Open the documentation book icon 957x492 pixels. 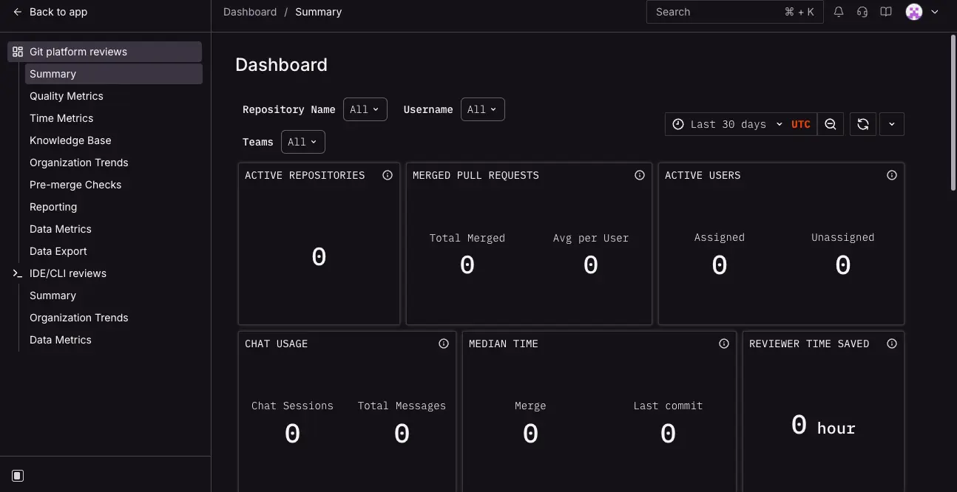[885, 12]
